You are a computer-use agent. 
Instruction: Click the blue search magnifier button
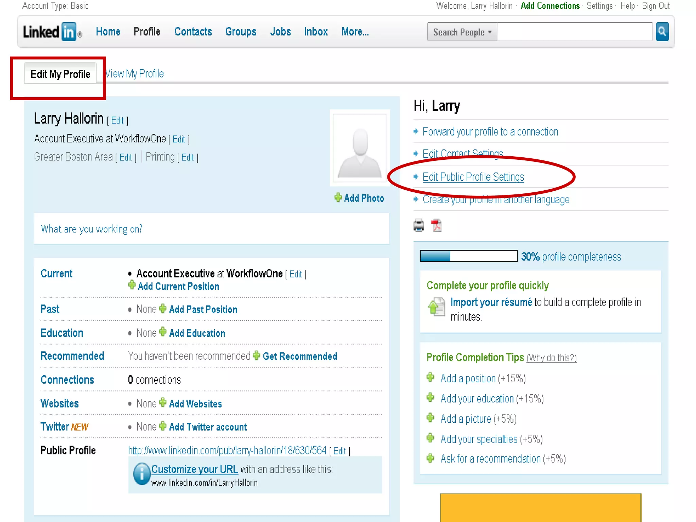click(x=662, y=32)
